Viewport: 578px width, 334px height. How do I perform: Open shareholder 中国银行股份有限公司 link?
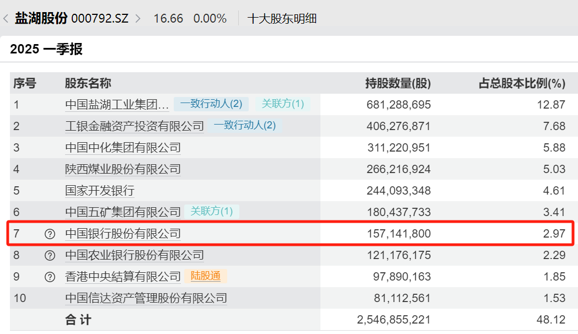123,234
